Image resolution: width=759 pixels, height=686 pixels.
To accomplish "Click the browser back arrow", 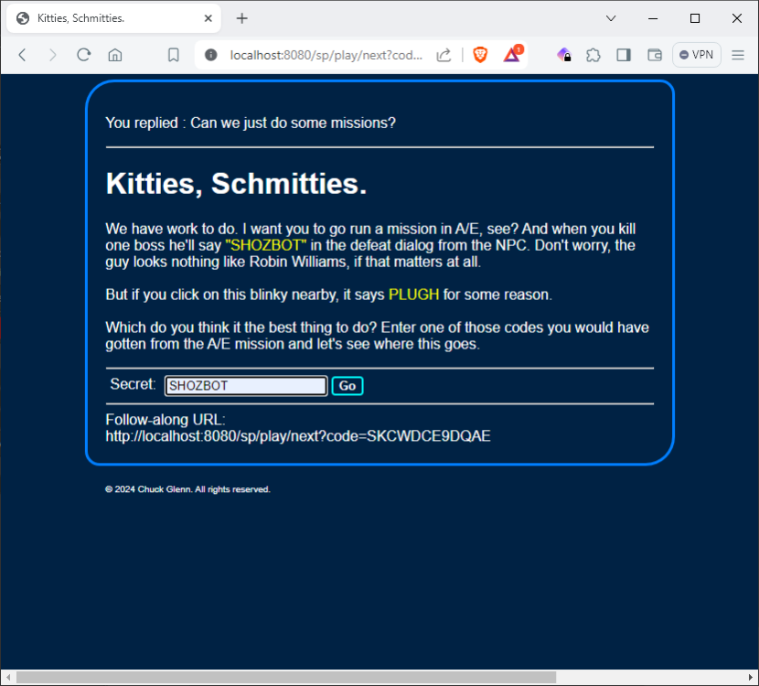I will click(23, 55).
